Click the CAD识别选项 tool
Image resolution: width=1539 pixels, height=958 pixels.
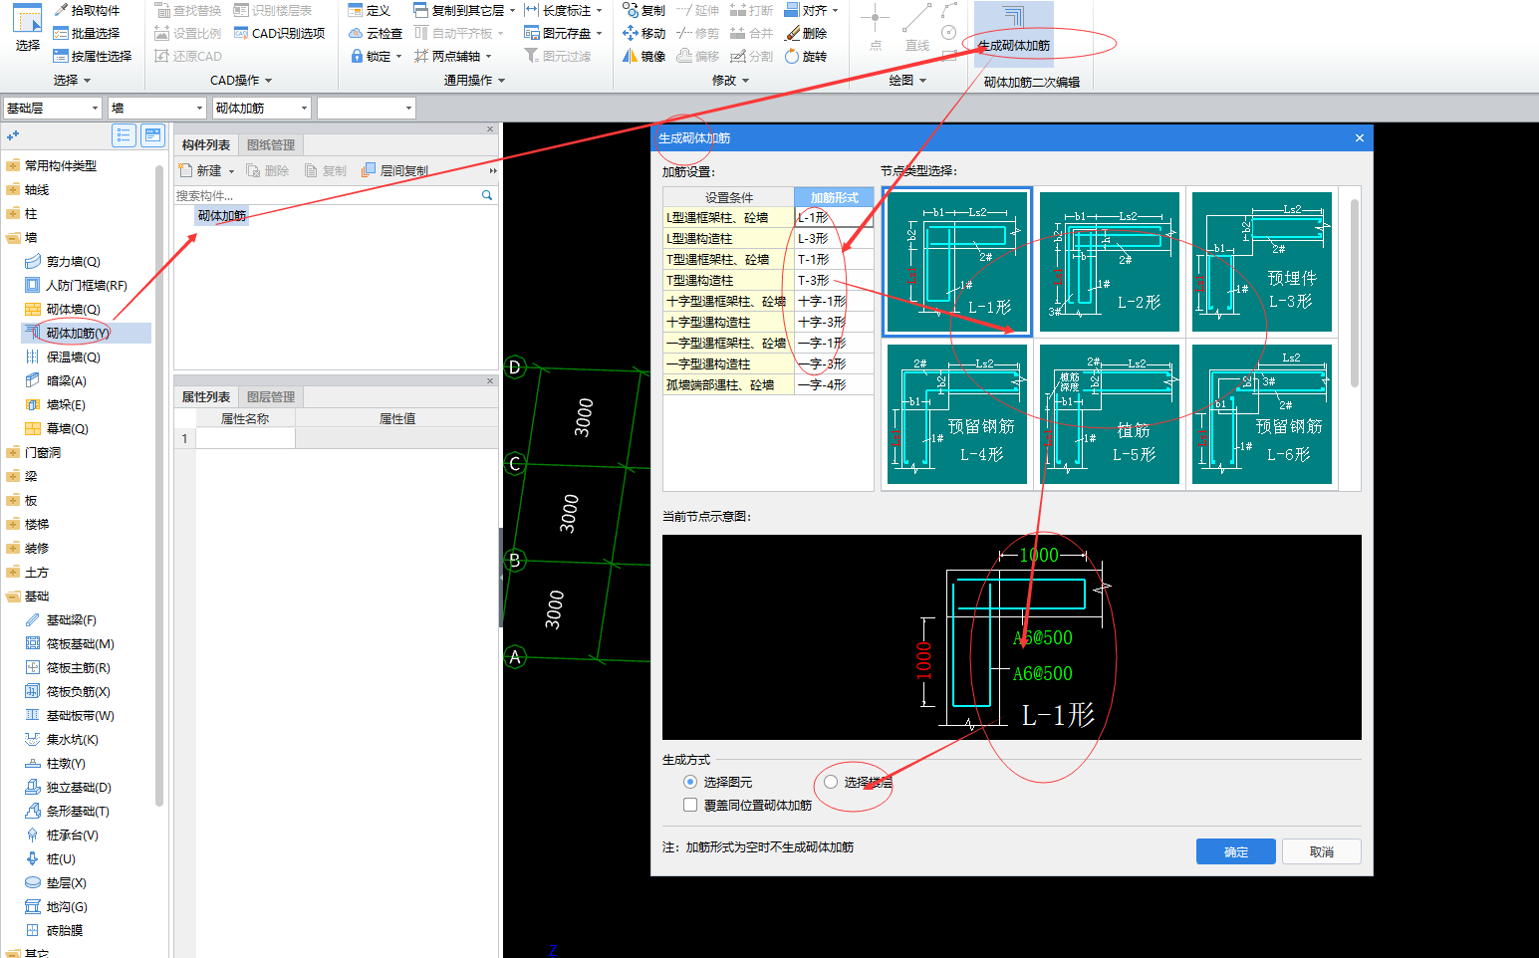[x=279, y=33]
